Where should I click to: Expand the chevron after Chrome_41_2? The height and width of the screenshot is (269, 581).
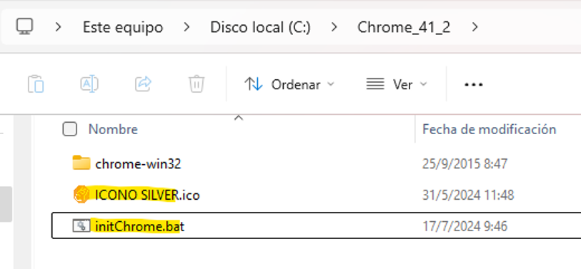(x=475, y=27)
